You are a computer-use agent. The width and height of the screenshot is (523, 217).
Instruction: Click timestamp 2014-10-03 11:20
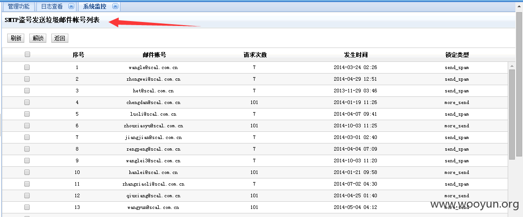click(355, 161)
